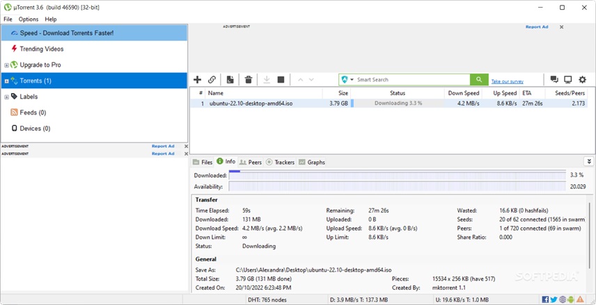Image resolution: width=596 pixels, height=305 pixels.
Task: Expand the Torrents (1) tree node
Action: coord(6,81)
